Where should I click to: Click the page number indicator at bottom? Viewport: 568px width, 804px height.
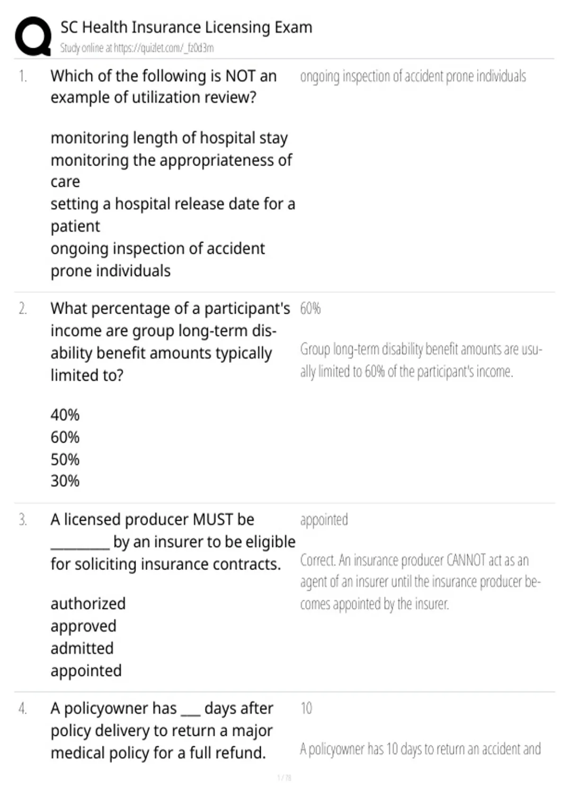tap(284, 778)
